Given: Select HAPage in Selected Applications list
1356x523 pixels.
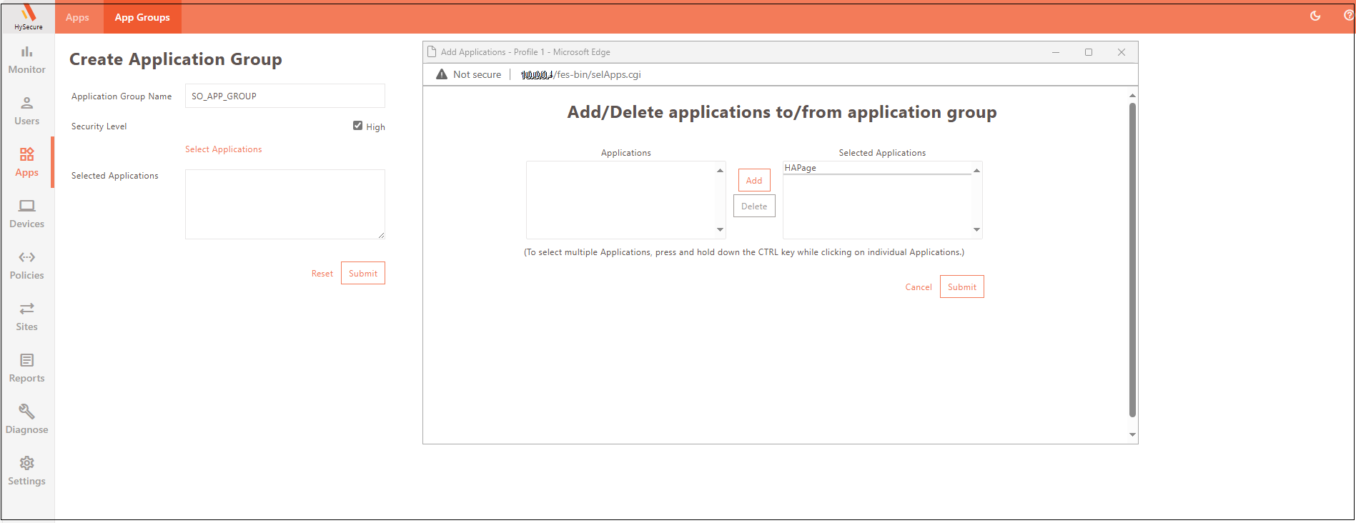Looking at the screenshot, I should [801, 168].
